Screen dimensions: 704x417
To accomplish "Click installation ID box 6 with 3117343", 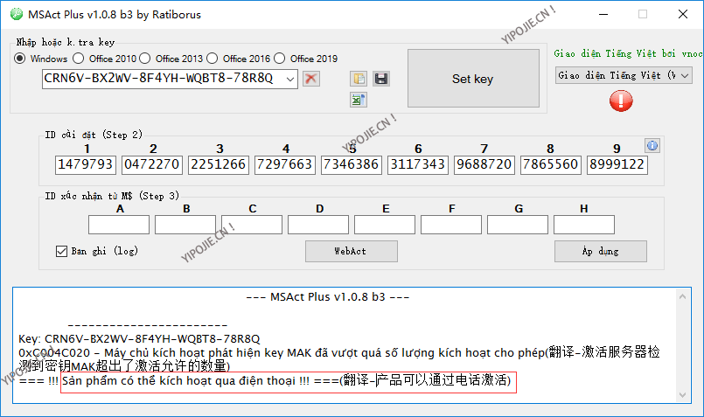I will point(417,164).
